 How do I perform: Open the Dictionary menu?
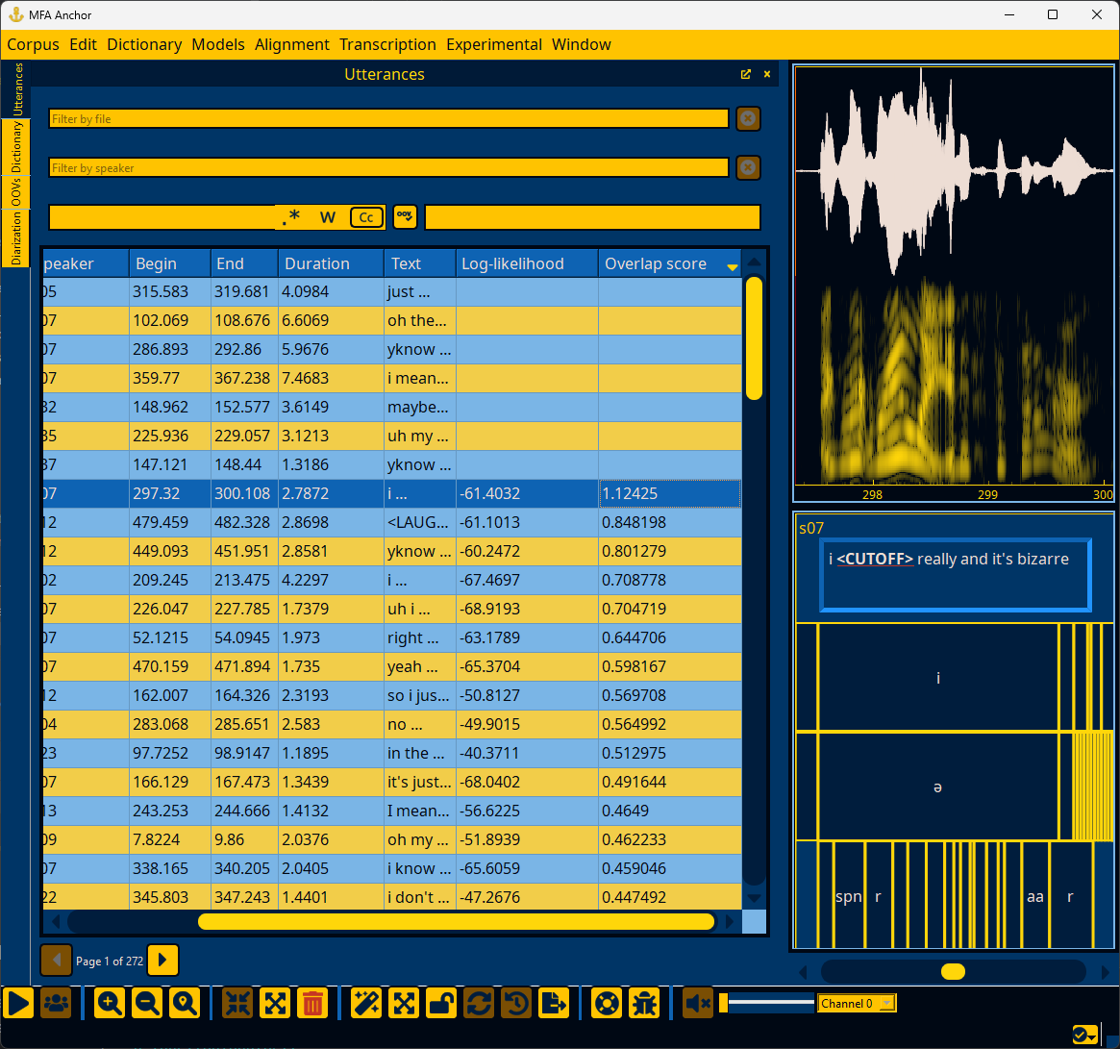click(x=144, y=44)
